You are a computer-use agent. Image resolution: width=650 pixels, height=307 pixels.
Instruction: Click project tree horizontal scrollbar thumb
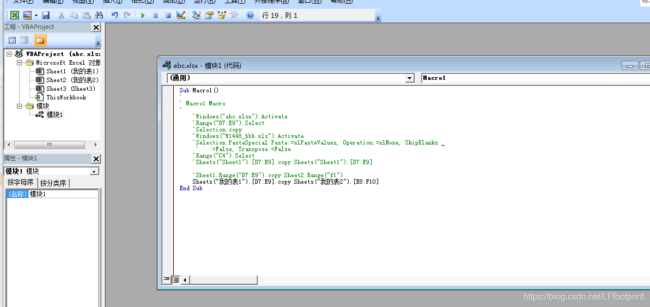point(50,145)
